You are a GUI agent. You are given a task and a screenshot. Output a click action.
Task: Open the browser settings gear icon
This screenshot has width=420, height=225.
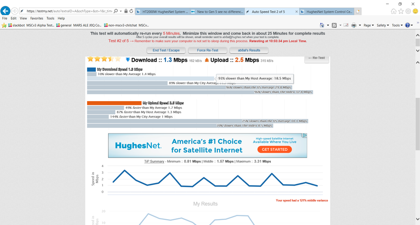pyautogui.click(x=408, y=11)
